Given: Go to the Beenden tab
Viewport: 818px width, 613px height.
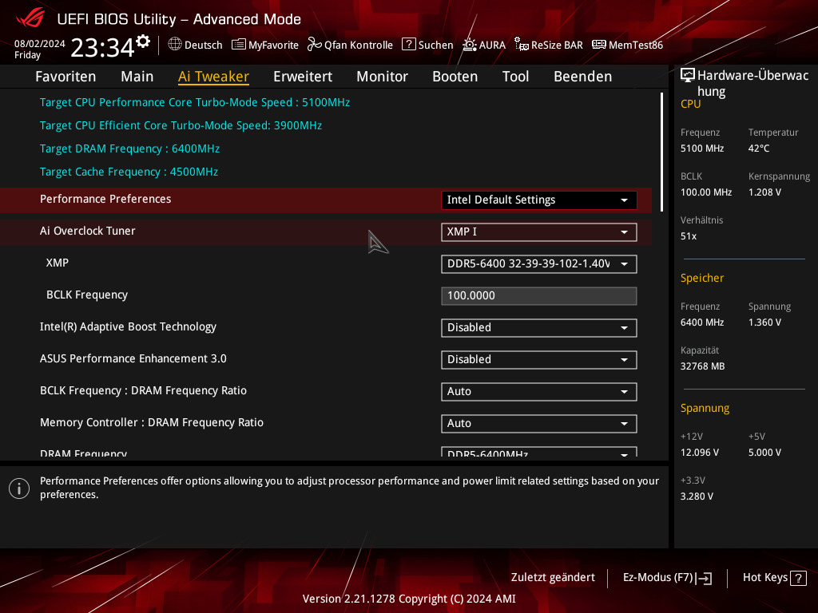Looking at the screenshot, I should click(582, 77).
